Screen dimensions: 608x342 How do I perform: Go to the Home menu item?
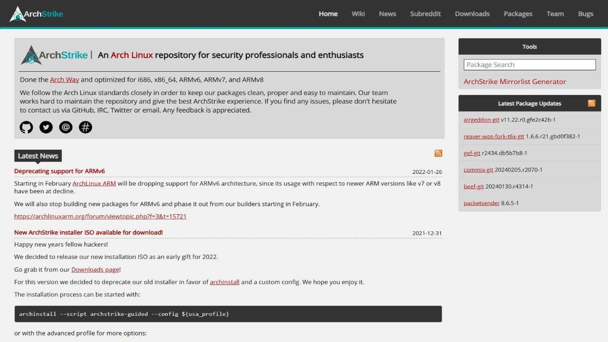pyautogui.click(x=328, y=14)
